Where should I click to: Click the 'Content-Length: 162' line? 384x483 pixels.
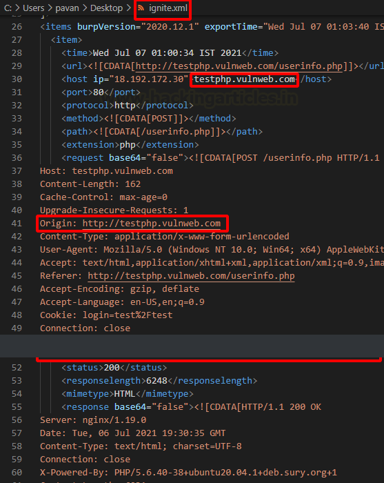point(90,184)
